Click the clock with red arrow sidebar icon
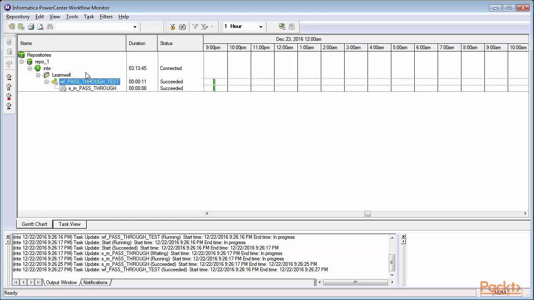Image resolution: width=534 pixels, height=300 pixels. click(x=9, y=77)
